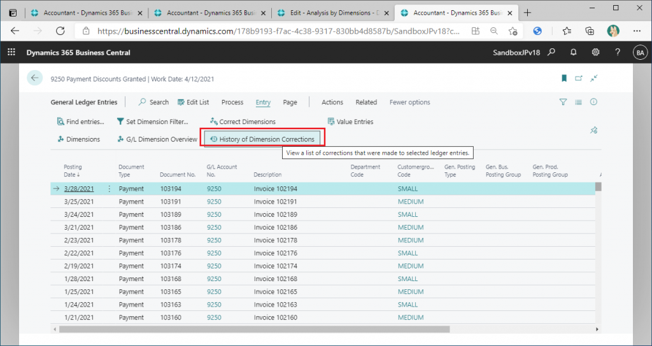The height and width of the screenshot is (346, 652).
Task: Click the Description column header
Action: tap(267, 175)
